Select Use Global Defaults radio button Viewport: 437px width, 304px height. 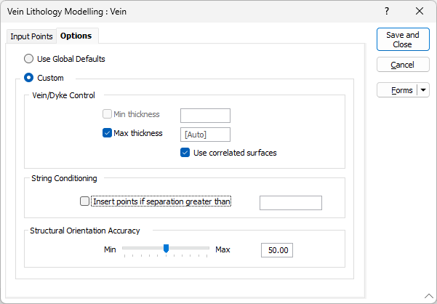[29, 59]
